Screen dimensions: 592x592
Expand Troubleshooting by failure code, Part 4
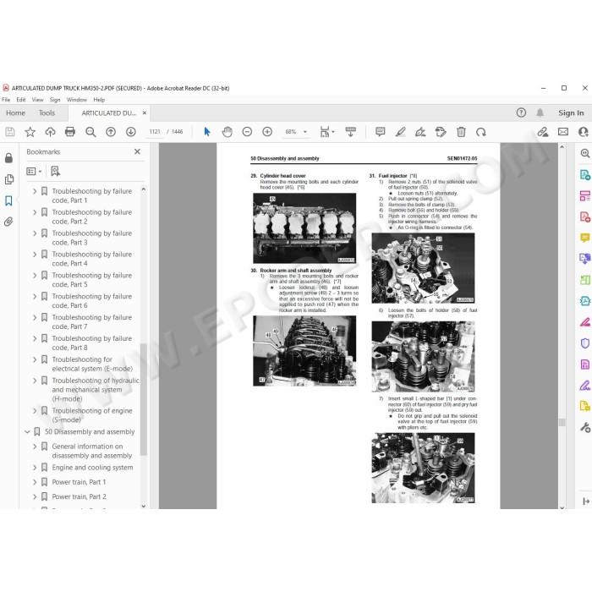coord(35,254)
